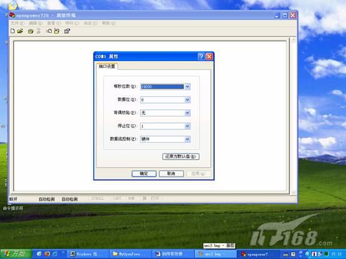This screenshot has width=346, height=259.
Task: Select the 端口设置 tab
Action: point(107,66)
